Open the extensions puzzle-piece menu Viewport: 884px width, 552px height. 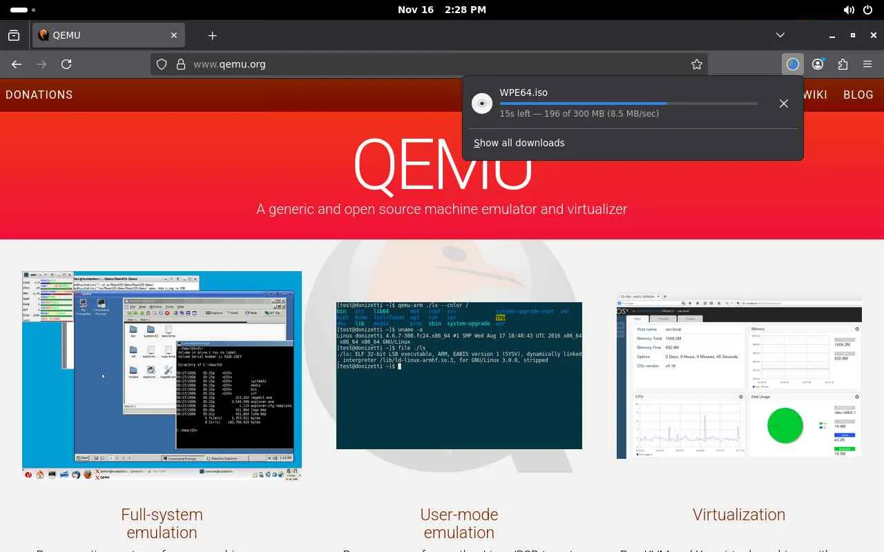pyautogui.click(x=843, y=64)
